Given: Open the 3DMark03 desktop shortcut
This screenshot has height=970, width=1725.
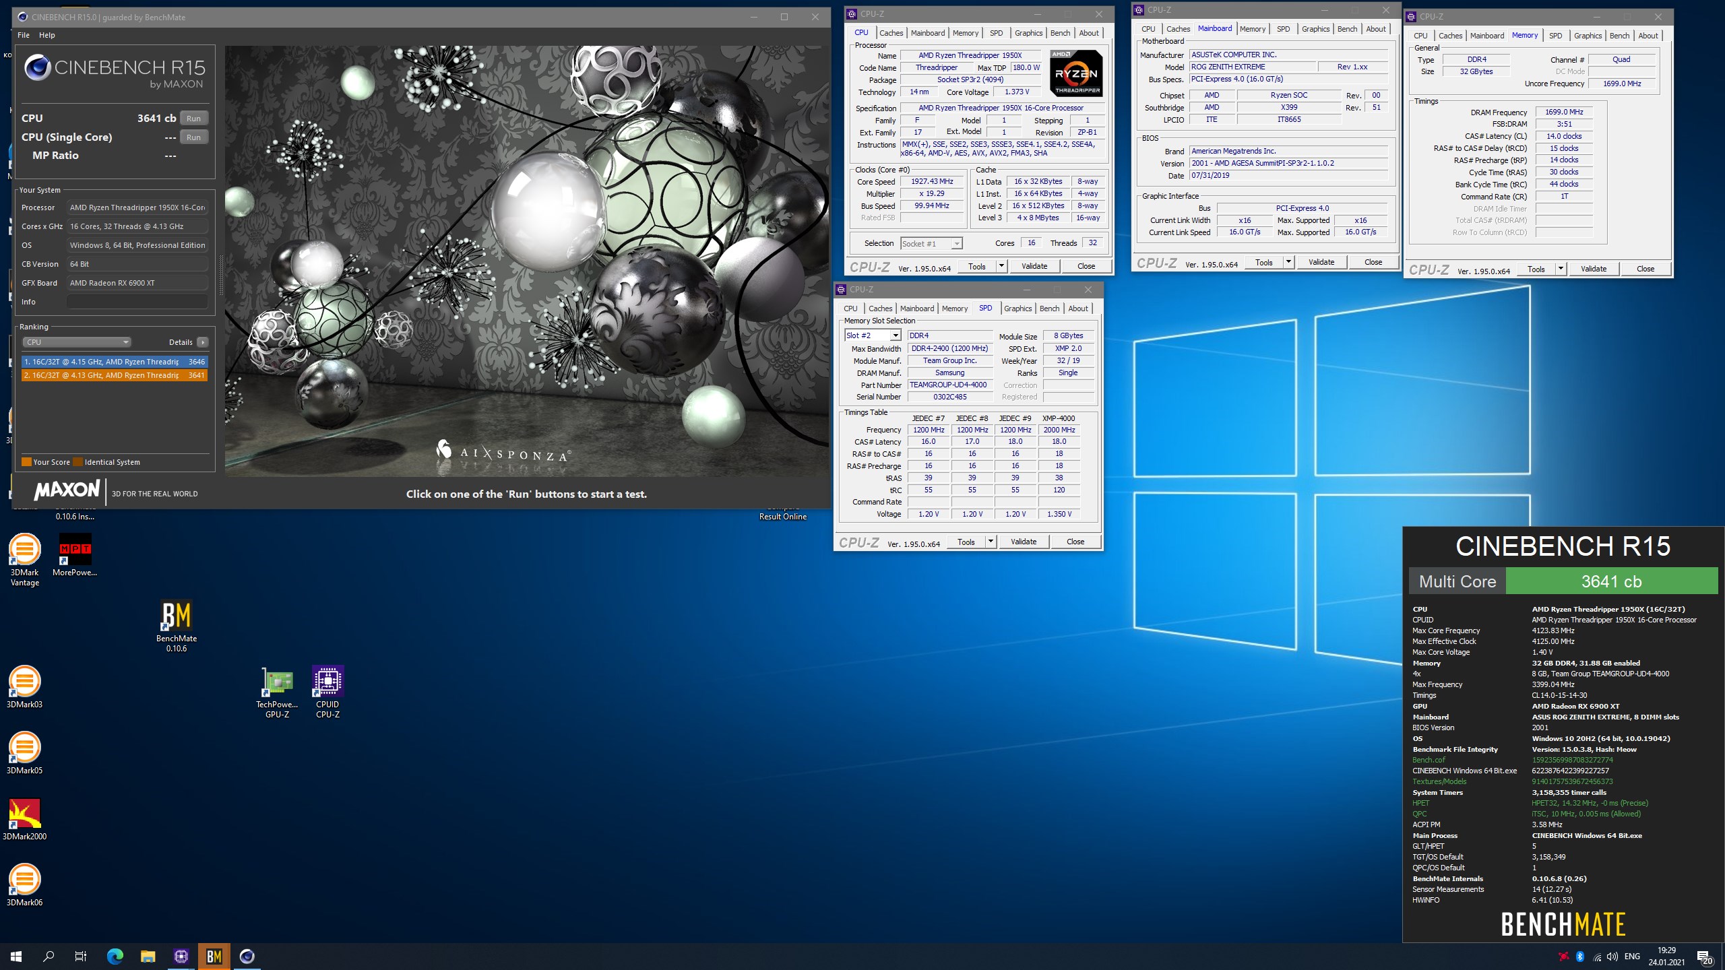Looking at the screenshot, I should pos(25,686).
